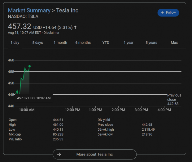
Task: Click the Follow button
Action: tap(168, 13)
